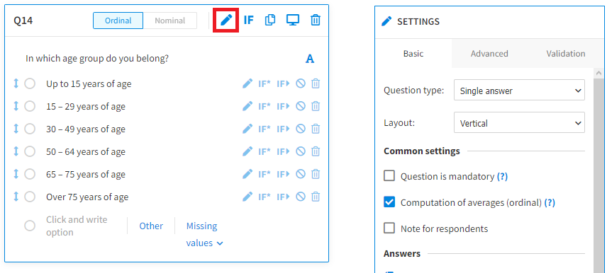Delete the 'Over 75 years of age' option
Screen dimensions: 607x273
coord(316,197)
